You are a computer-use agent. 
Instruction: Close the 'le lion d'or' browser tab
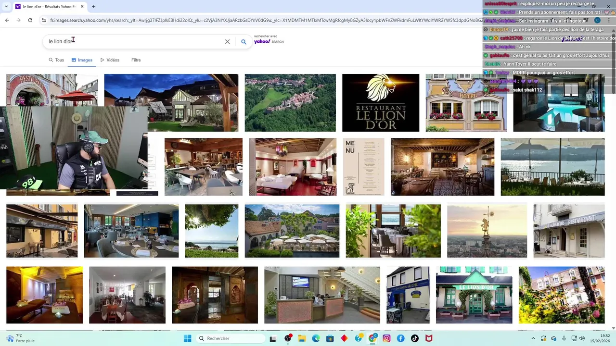[82, 7]
